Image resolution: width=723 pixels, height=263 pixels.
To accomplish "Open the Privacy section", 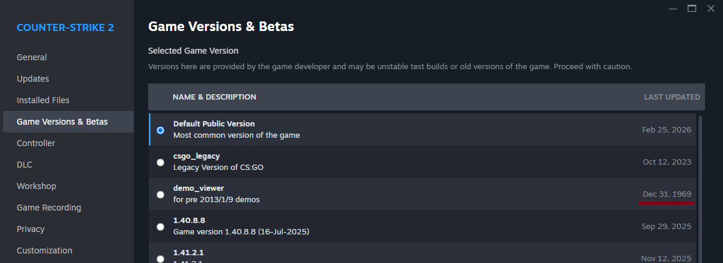I will [x=30, y=229].
